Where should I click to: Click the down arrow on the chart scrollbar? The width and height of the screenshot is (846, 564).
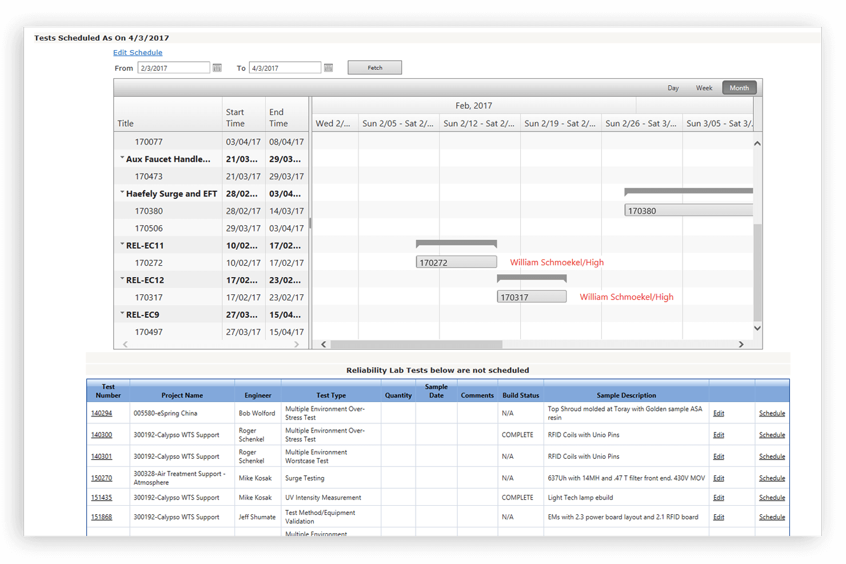point(757,328)
